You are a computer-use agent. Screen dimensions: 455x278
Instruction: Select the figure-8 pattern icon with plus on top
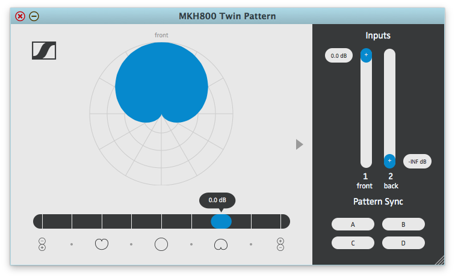tap(280, 244)
